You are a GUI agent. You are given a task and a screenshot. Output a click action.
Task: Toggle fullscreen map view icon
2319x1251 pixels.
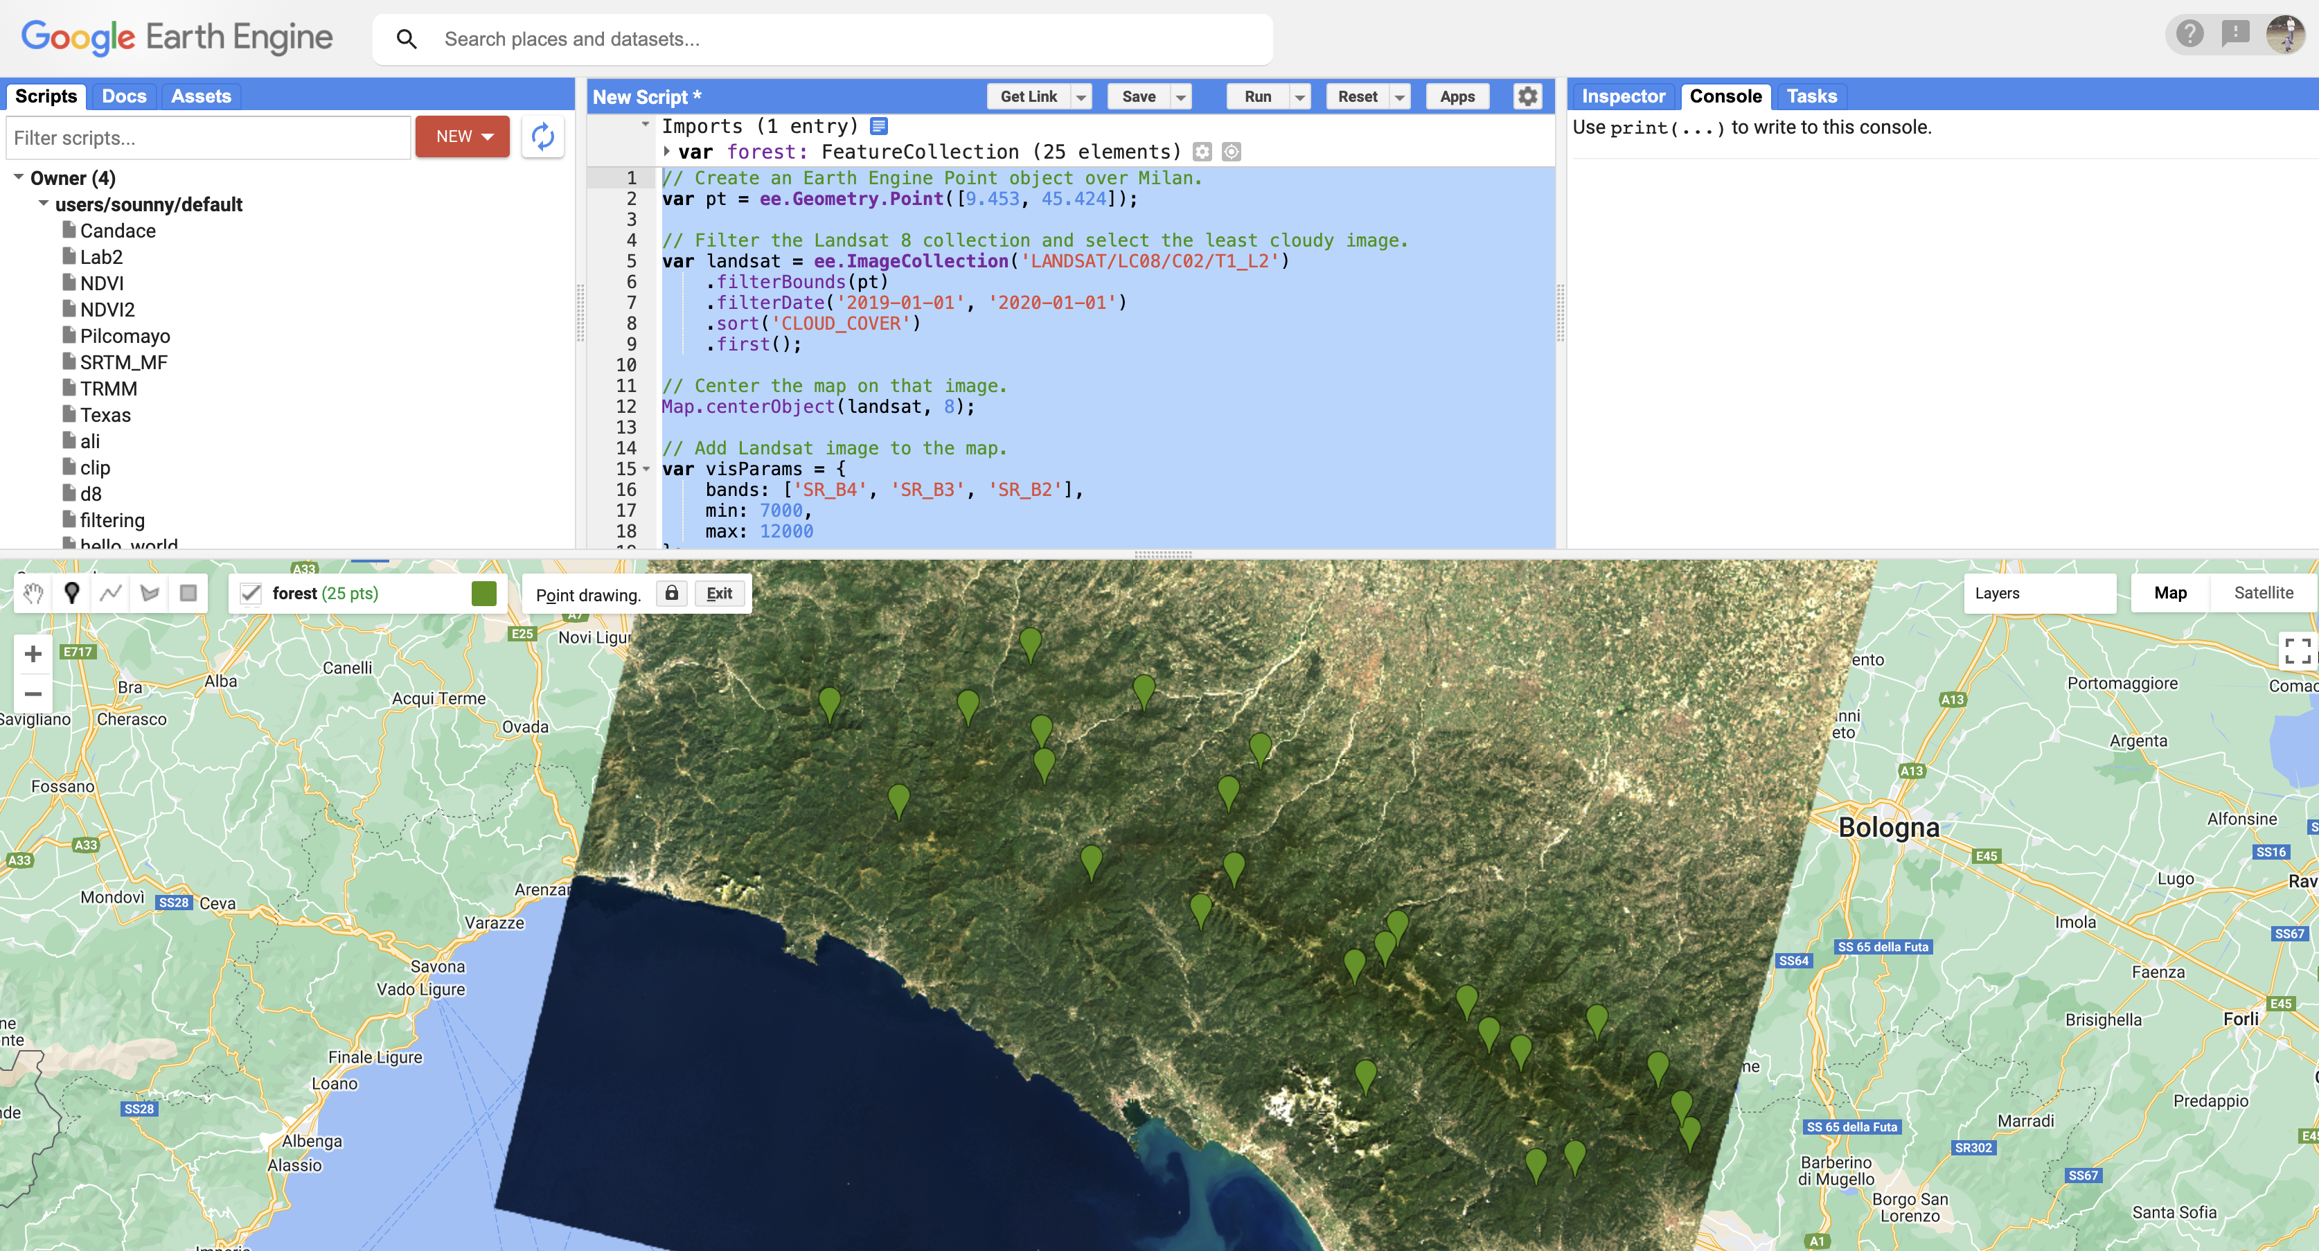2297,650
